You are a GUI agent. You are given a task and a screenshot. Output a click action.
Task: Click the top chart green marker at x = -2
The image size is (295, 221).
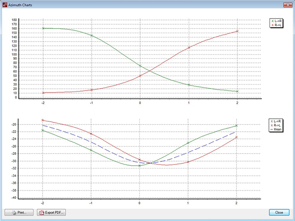[43, 28]
